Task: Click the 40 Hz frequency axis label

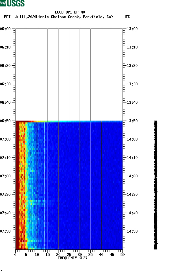Action: (101, 255)
